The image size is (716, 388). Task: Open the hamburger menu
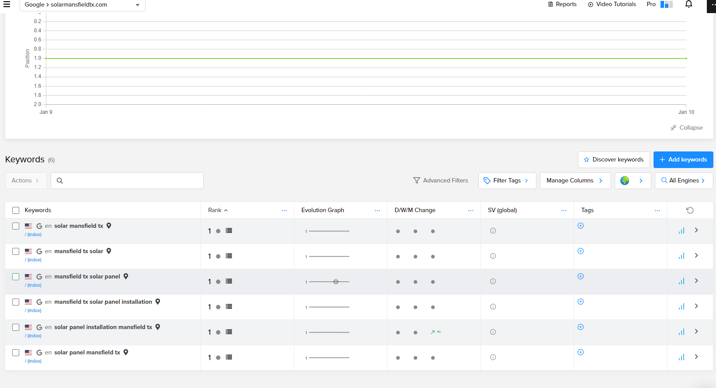tap(7, 4)
